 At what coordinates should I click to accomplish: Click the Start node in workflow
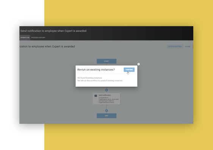pos(106,61)
